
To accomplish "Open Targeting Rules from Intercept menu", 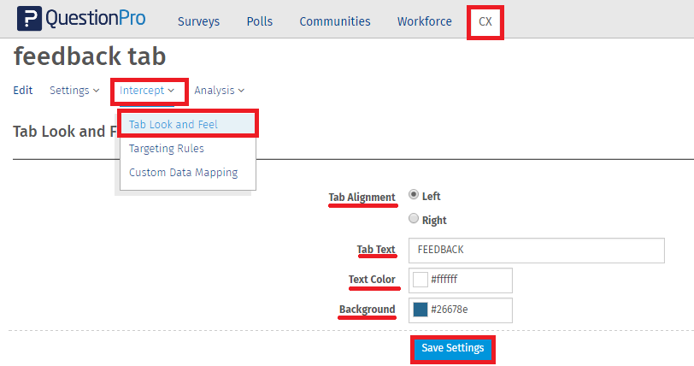I will [x=167, y=149].
